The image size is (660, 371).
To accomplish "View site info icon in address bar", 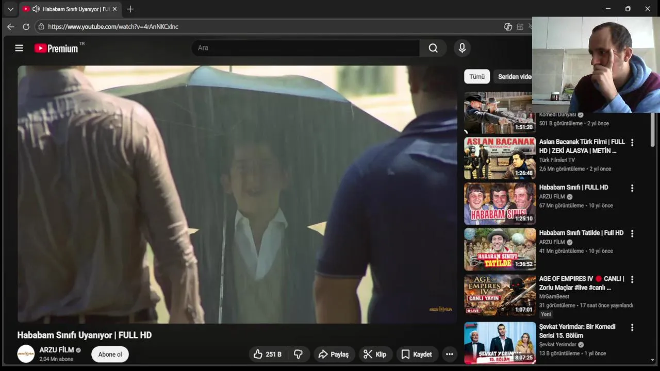I will (x=41, y=26).
